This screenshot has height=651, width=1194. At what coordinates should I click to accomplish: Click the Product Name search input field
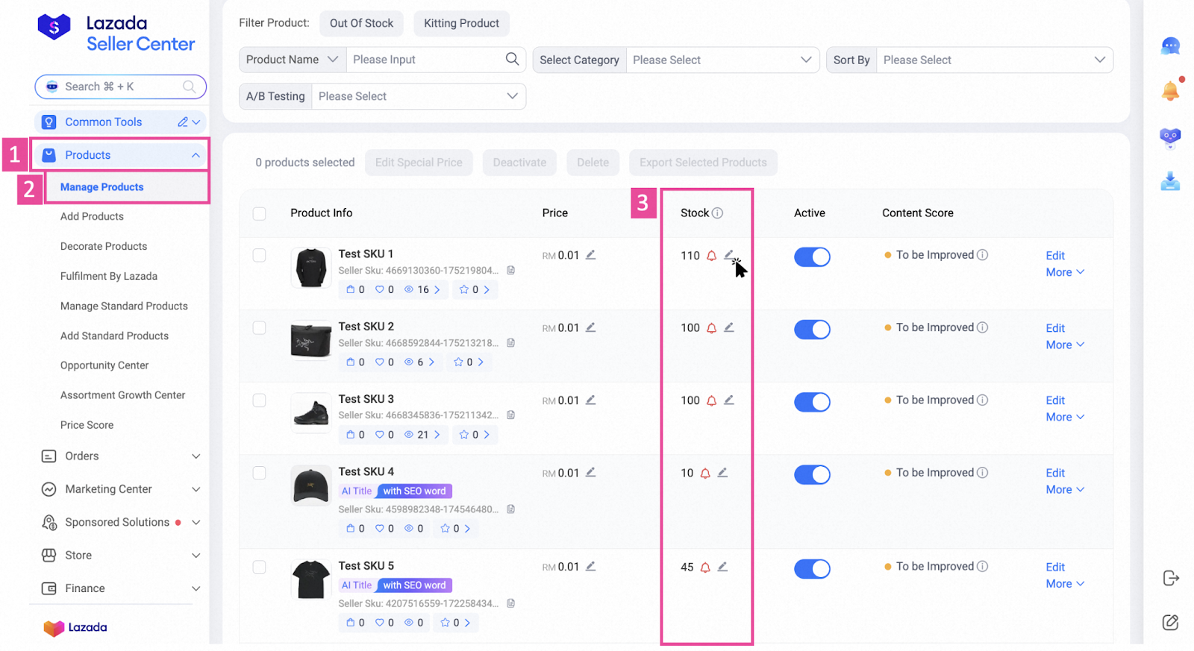point(426,60)
